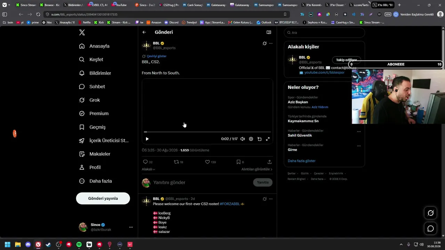Open the floating Grok button
The height and width of the screenshot is (250, 445).
coord(430,213)
